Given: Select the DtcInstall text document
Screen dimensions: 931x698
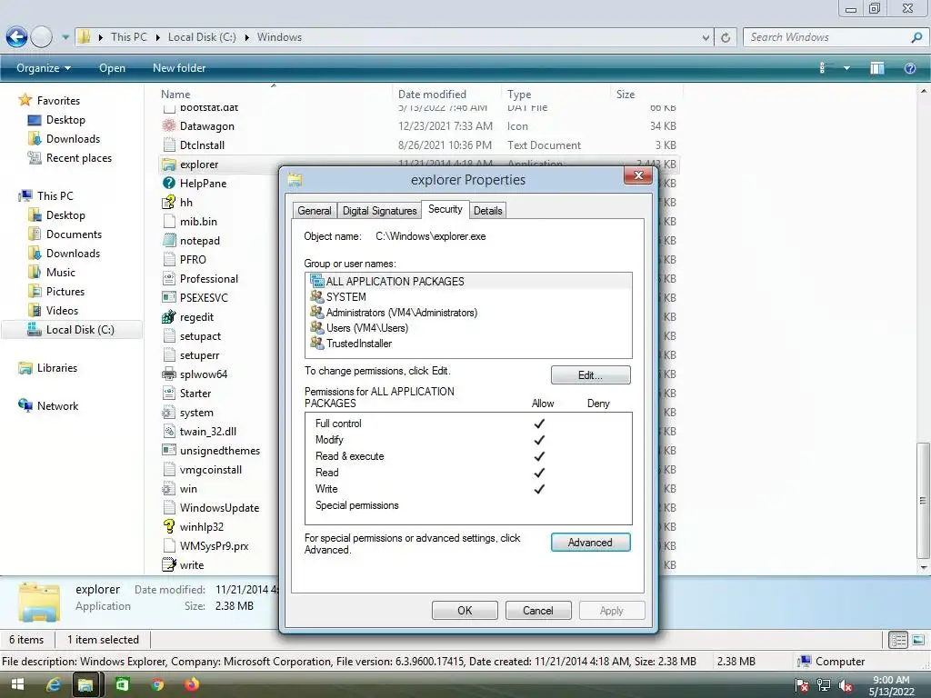Looking at the screenshot, I should 202,145.
